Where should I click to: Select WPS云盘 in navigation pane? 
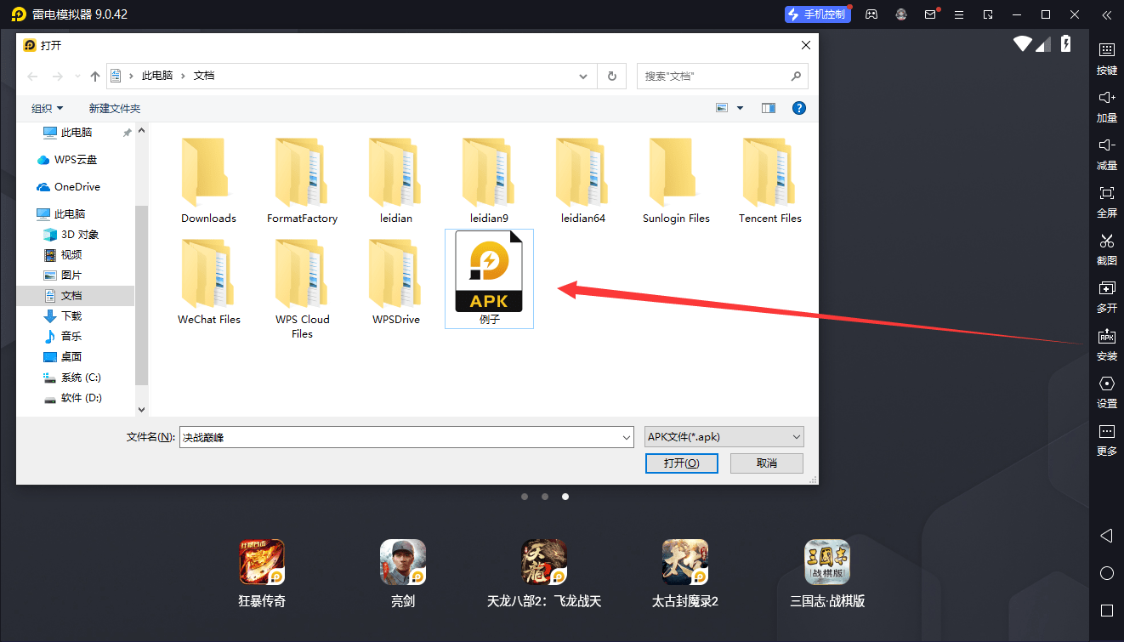[x=68, y=159]
